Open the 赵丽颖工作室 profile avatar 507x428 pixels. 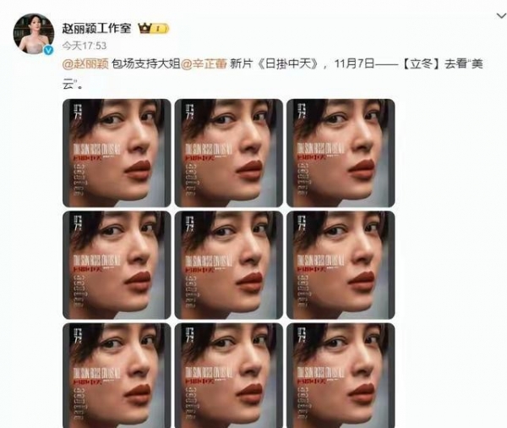pos(34,33)
